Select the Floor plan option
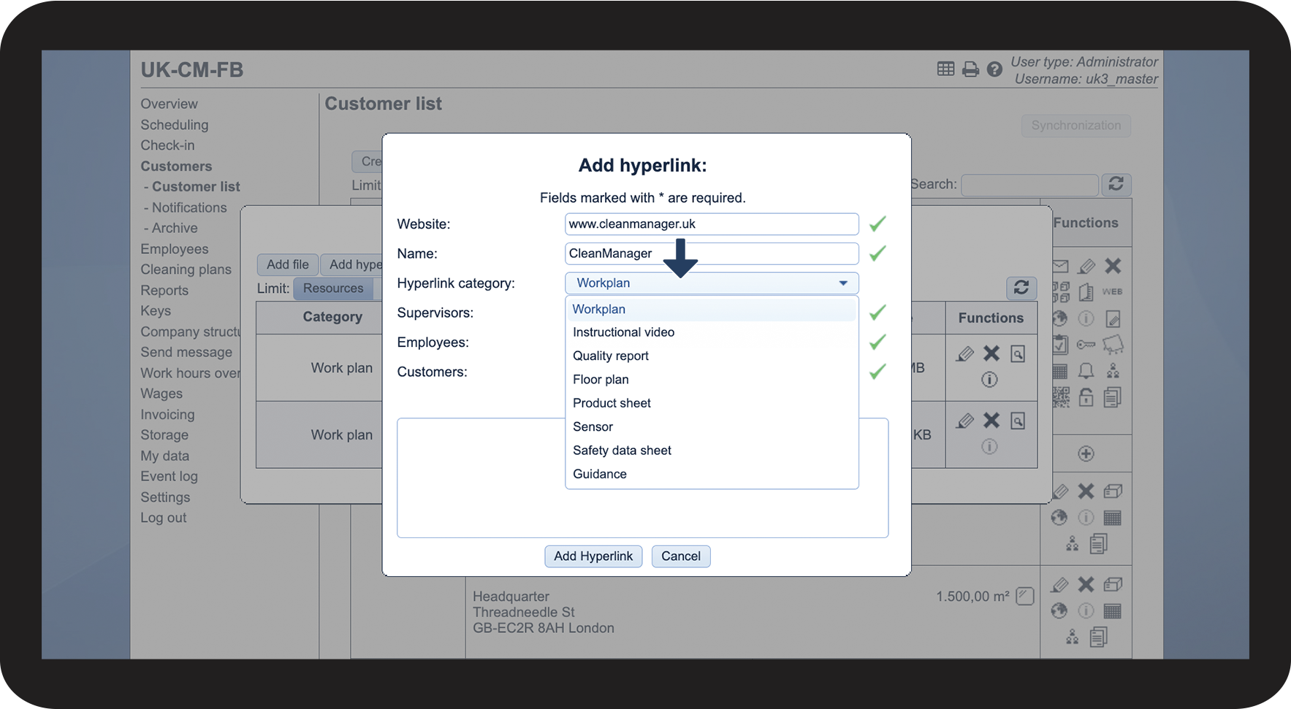The width and height of the screenshot is (1291, 709). tap(712, 380)
